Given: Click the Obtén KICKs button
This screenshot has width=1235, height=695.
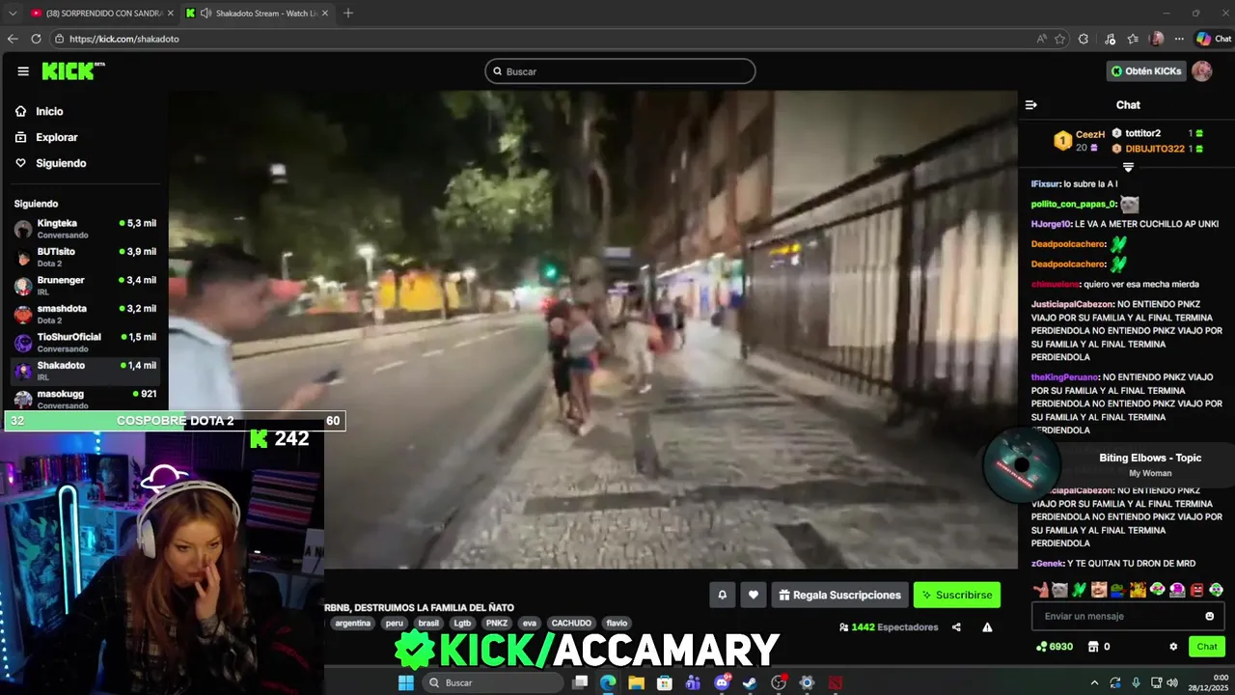Looking at the screenshot, I should click(x=1146, y=71).
